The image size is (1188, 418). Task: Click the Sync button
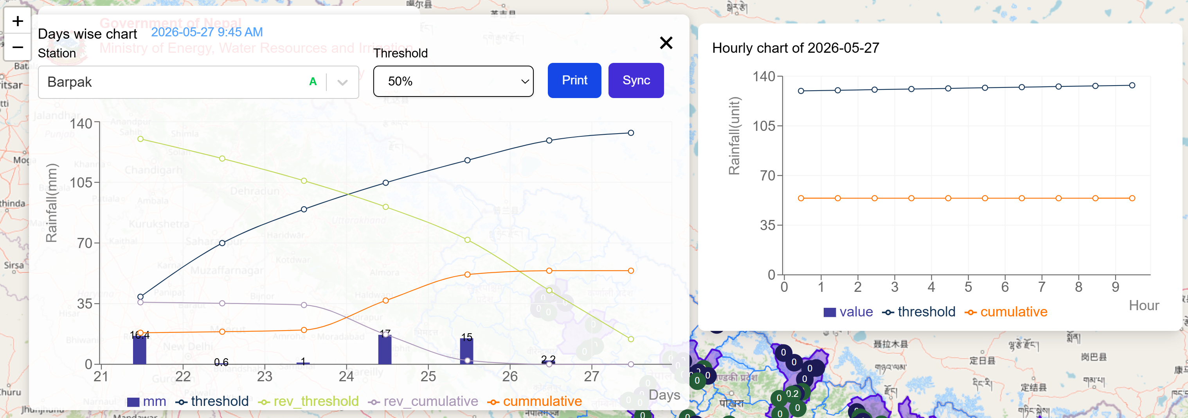(x=636, y=80)
